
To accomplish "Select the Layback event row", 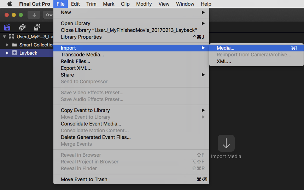I will [27, 53].
